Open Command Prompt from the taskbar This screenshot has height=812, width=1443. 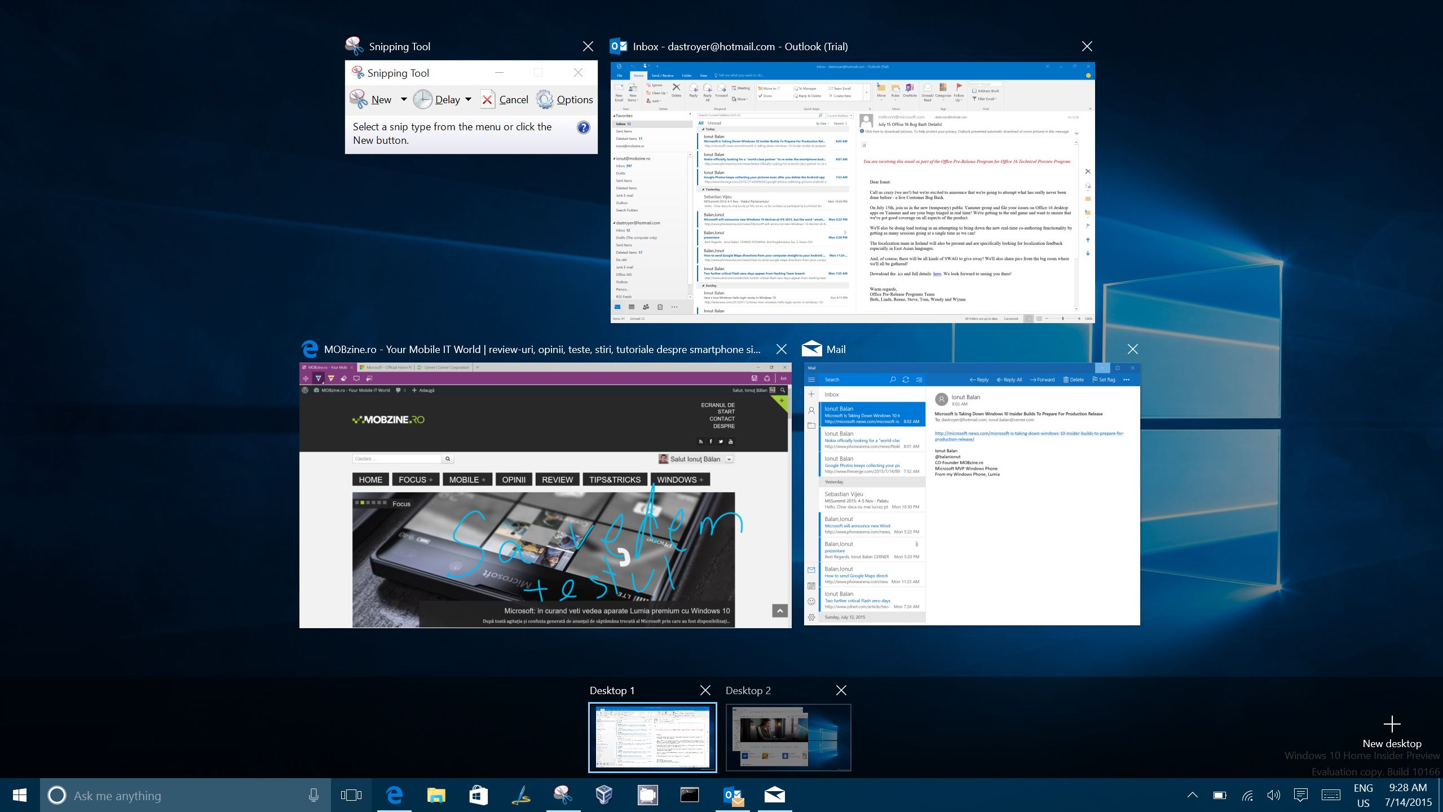(689, 795)
